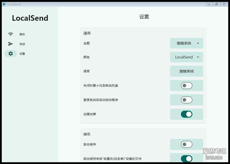
Task: Toggle minimize to system tray on close
Action: 187,85
